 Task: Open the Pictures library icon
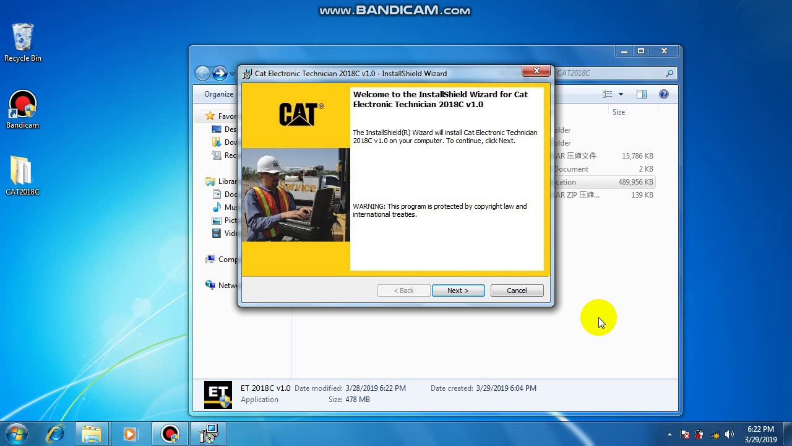[217, 221]
